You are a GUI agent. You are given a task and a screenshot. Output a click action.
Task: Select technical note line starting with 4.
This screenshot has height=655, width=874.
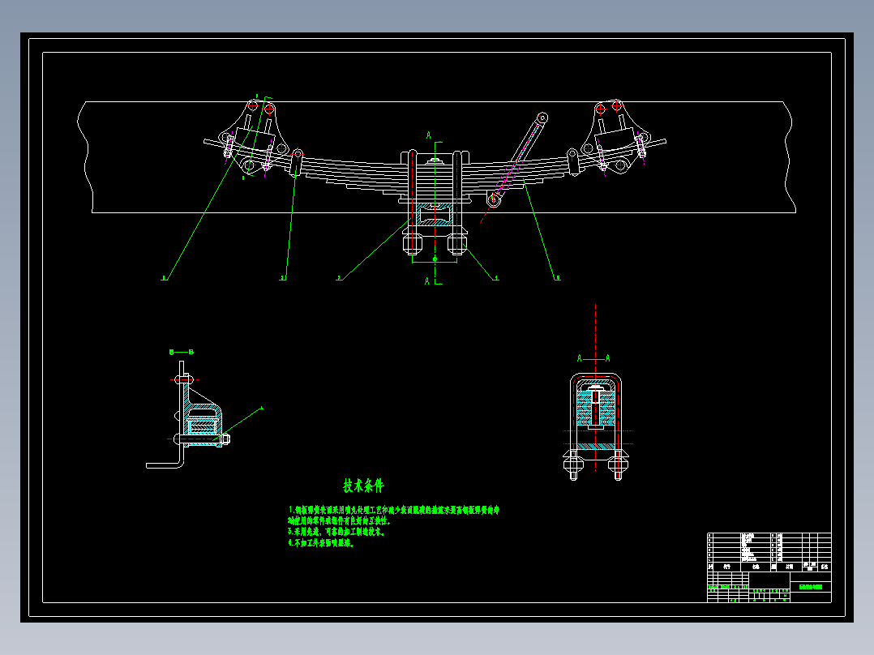coord(321,542)
